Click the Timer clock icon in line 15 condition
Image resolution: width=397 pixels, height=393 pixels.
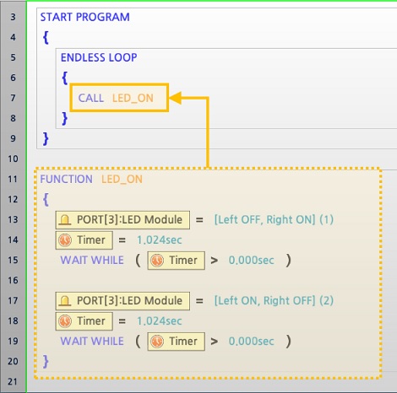click(x=157, y=261)
